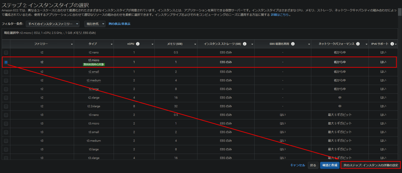Open the sort arrow on インスタンスストレージ column

coord(252,44)
